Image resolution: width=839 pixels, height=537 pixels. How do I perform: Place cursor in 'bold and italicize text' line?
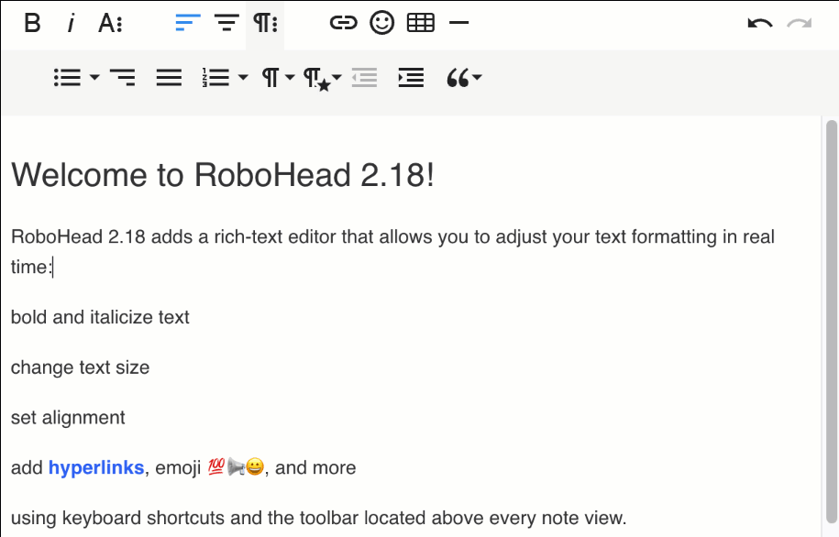[x=100, y=317]
